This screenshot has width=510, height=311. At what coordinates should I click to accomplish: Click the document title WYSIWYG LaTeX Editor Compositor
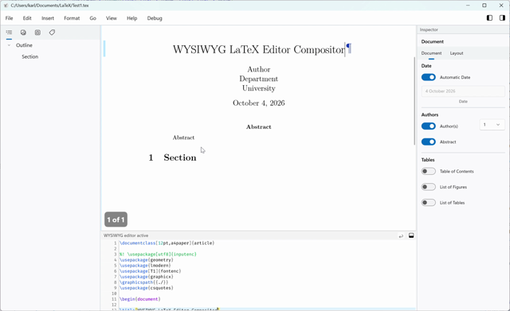click(258, 49)
